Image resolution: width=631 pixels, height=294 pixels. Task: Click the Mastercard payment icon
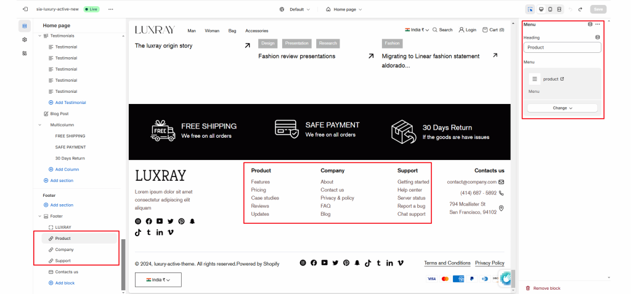tap(445, 279)
